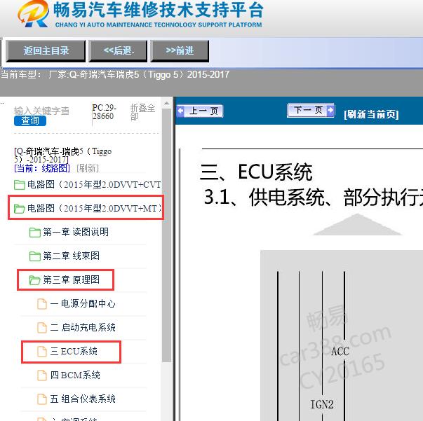
Task: Click folder icon beside 第一章 读图说明
Action: [x=35, y=232]
